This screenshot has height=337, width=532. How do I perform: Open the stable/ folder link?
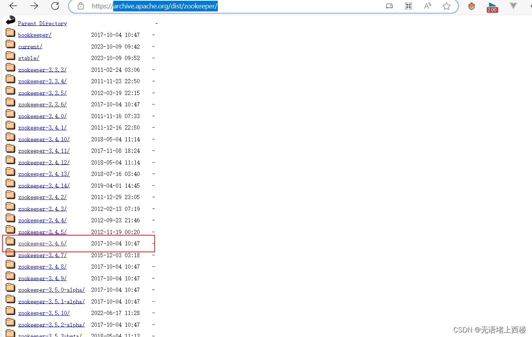point(29,58)
